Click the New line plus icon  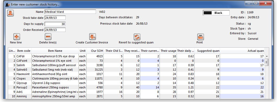tap(16, 37)
